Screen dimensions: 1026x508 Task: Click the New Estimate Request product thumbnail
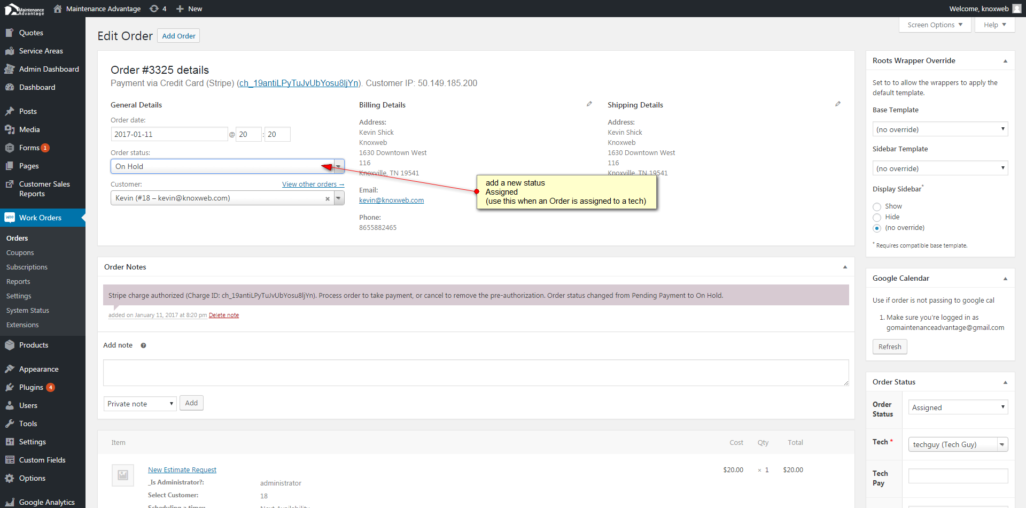pyautogui.click(x=123, y=475)
